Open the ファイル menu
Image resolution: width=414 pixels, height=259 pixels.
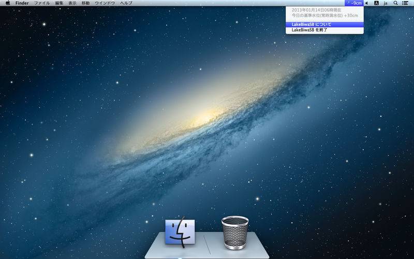(x=42, y=3)
